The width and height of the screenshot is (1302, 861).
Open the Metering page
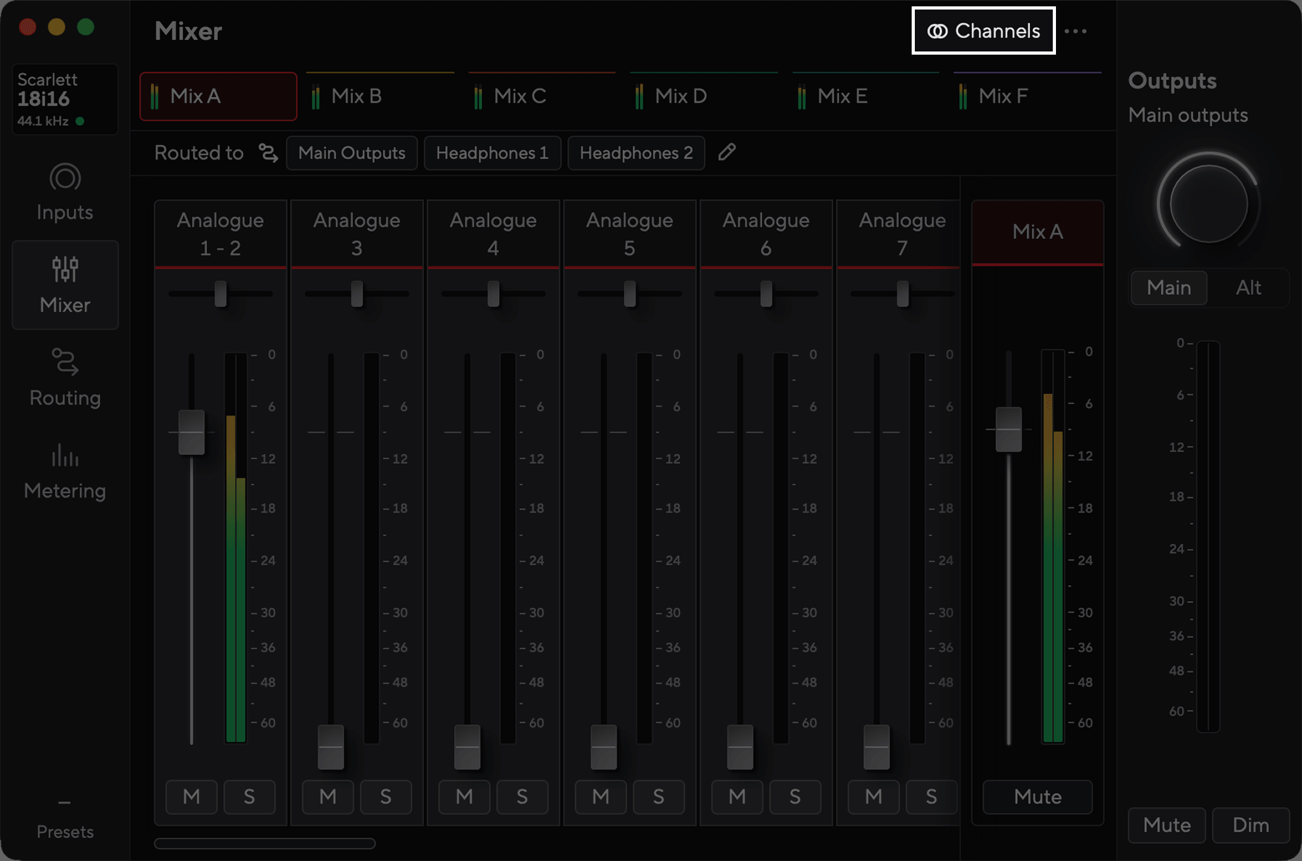click(x=65, y=471)
